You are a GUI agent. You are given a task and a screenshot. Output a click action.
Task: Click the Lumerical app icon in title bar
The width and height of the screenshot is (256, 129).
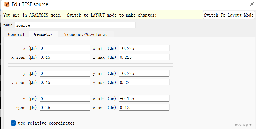[7, 4]
